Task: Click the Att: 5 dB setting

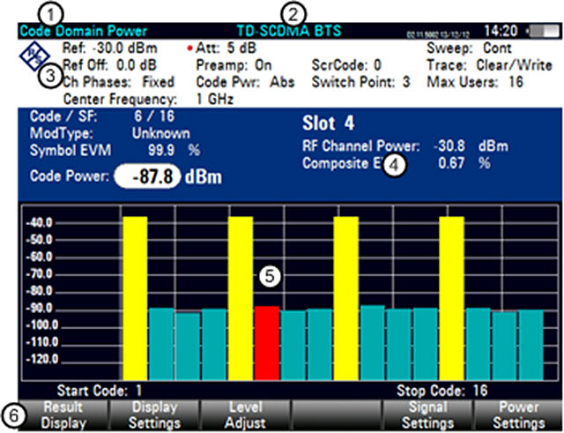Action: point(226,48)
